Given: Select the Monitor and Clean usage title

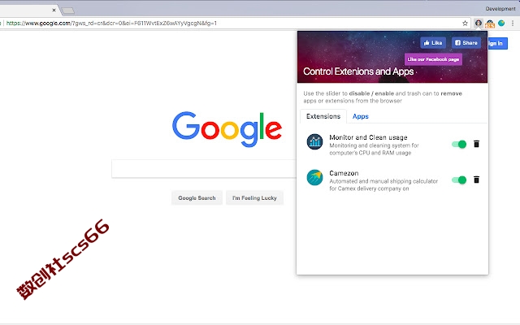Looking at the screenshot, I should 368,137.
